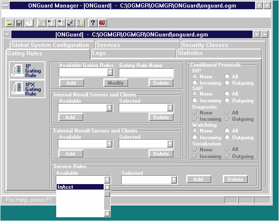Select RIP Outgoing radio button
Image resolution: width=279 pixels, height=221 pixels.
tap(227, 83)
